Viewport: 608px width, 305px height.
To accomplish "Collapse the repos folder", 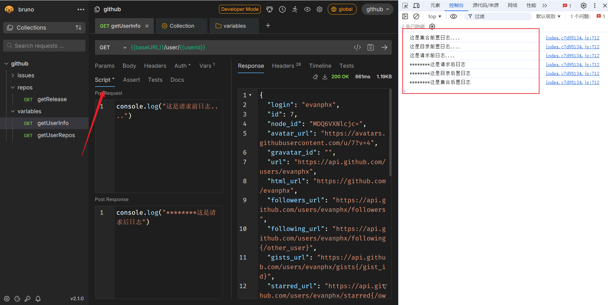I will pyautogui.click(x=13, y=87).
